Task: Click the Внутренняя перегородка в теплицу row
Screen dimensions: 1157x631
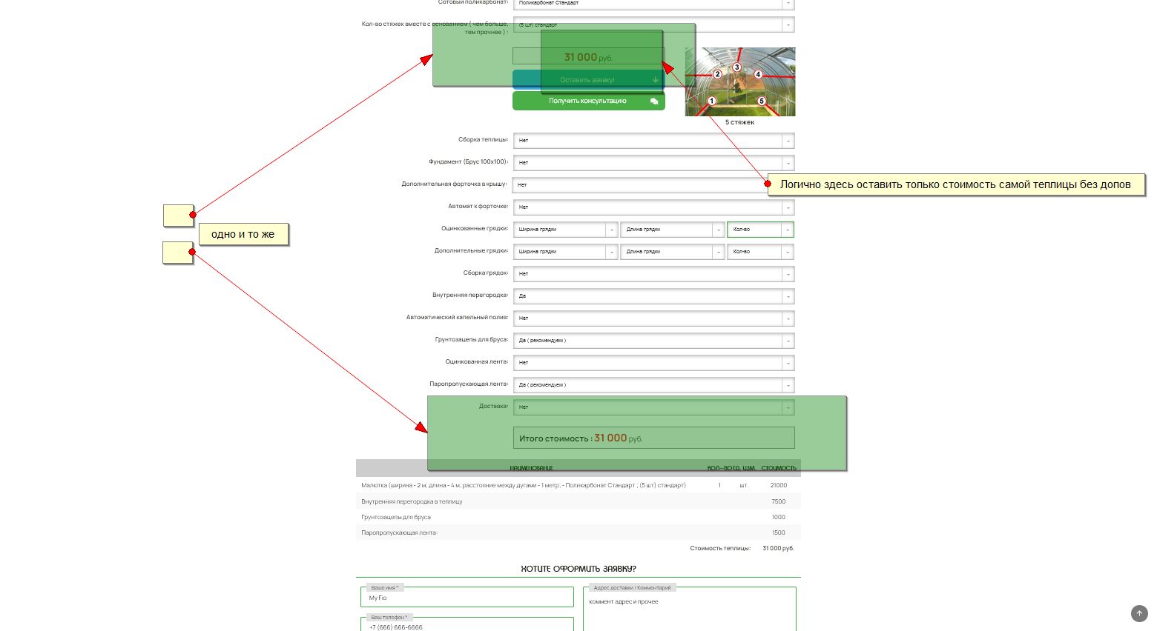Action: pyautogui.click(x=578, y=501)
